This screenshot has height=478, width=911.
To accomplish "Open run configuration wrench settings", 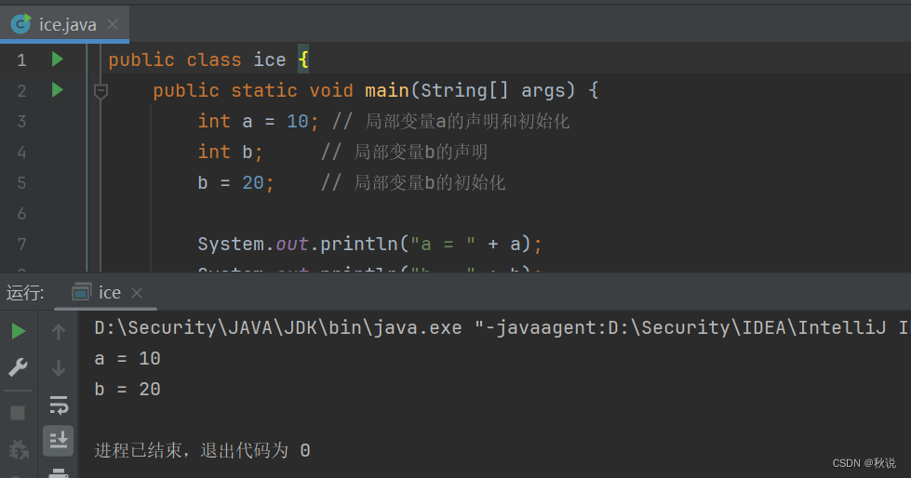I will 18,367.
